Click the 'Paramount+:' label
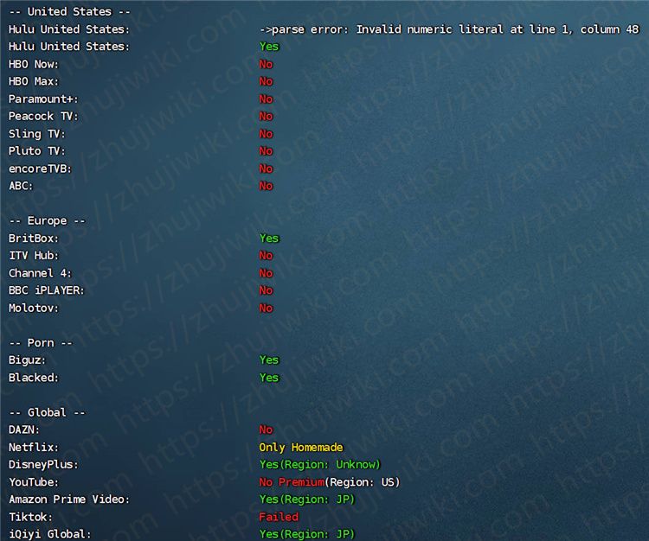The image size is (649, 541). [43, 99]
